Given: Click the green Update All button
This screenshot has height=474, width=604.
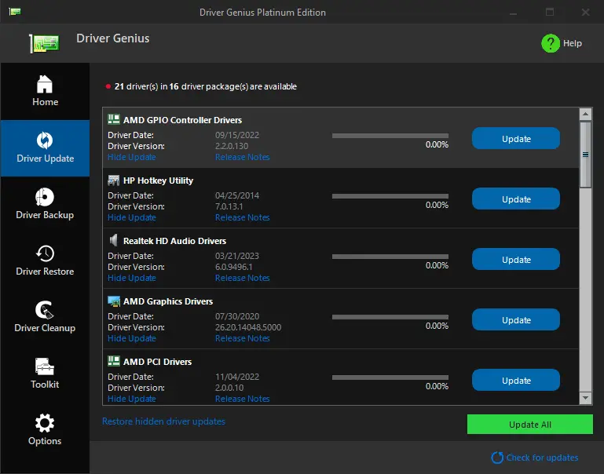Looking at the screenshot, I should click(529, 425).
